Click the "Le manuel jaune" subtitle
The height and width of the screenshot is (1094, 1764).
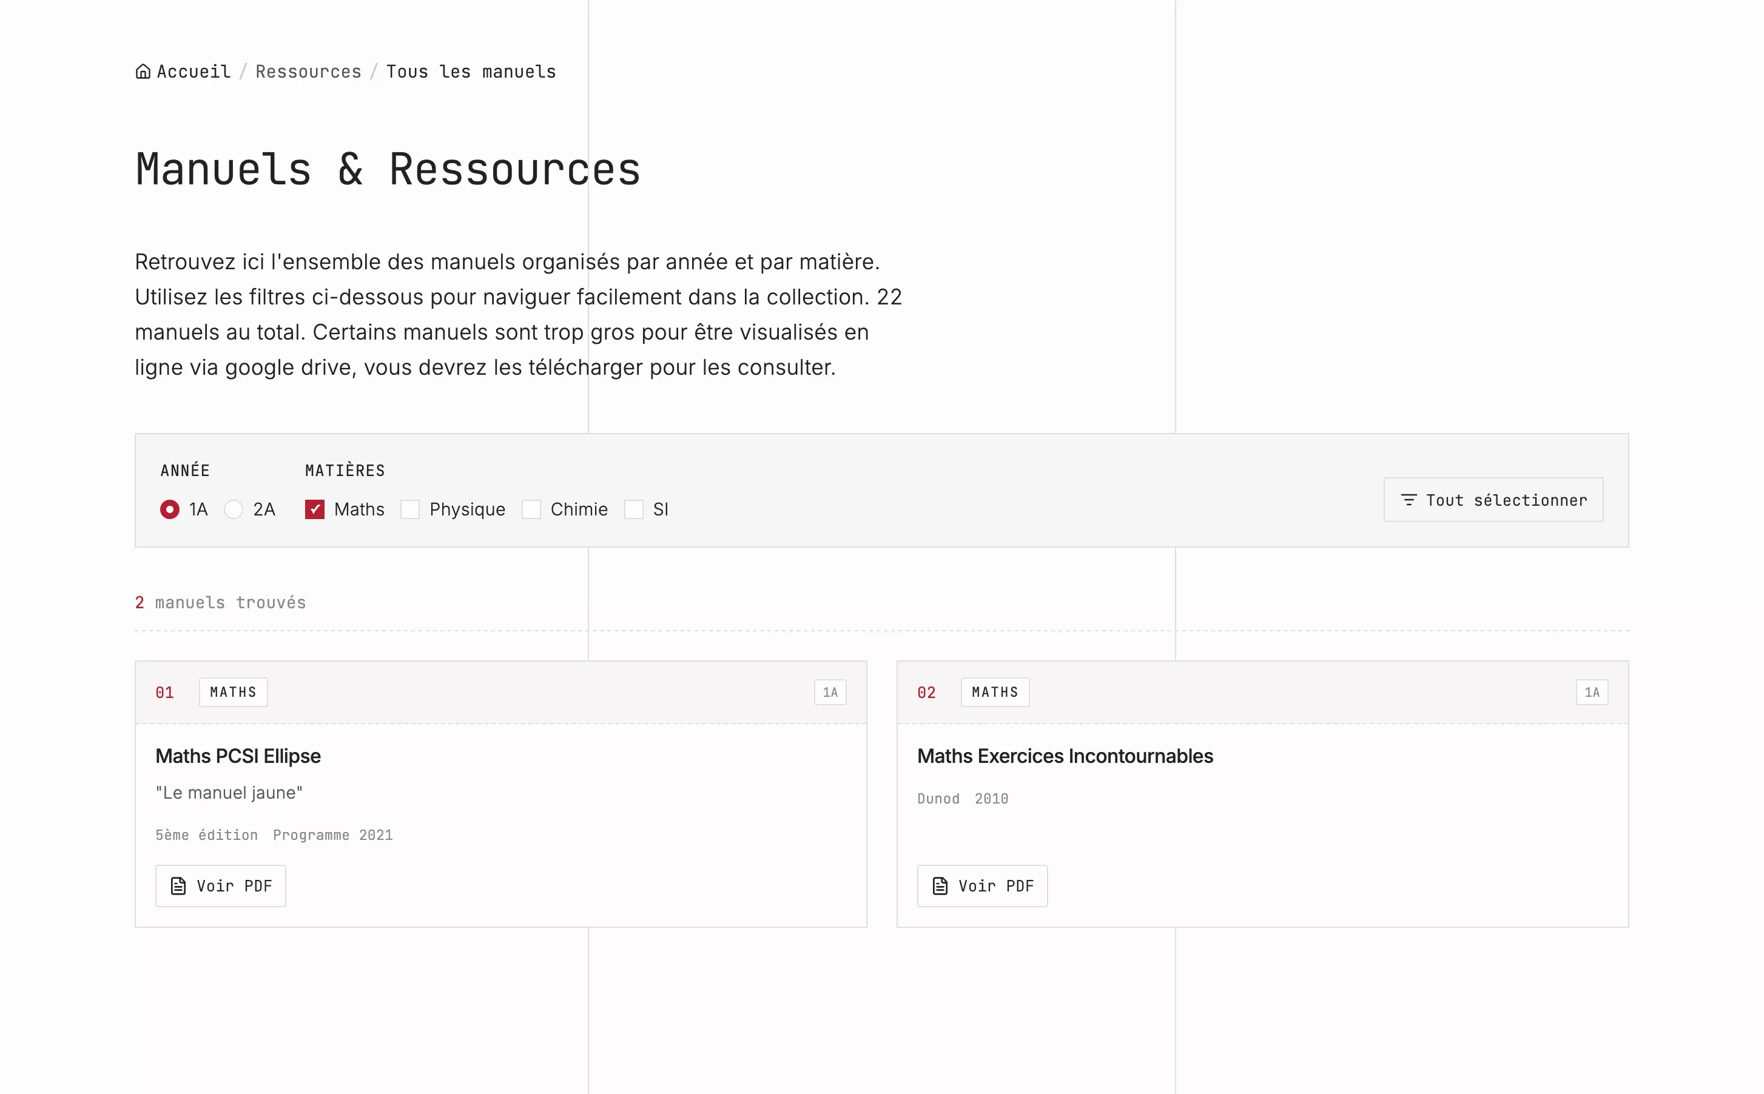pyautogui.click(x=229, y=793)
